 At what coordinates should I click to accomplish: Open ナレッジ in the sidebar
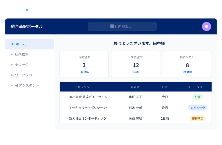click(22, 65)
